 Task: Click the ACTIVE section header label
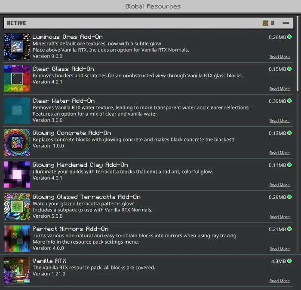tap(17, 23)
